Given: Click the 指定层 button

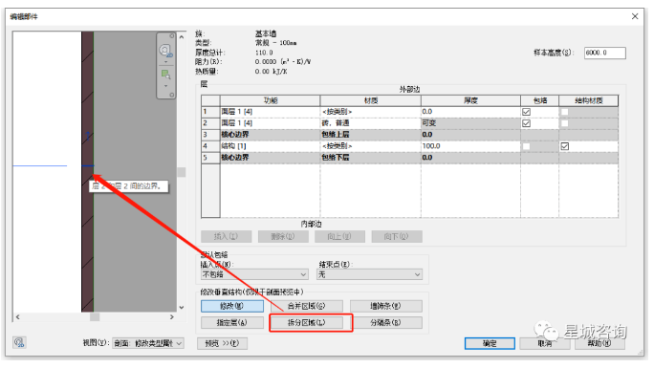Looking at the screenshot, I should coord(232,322).
